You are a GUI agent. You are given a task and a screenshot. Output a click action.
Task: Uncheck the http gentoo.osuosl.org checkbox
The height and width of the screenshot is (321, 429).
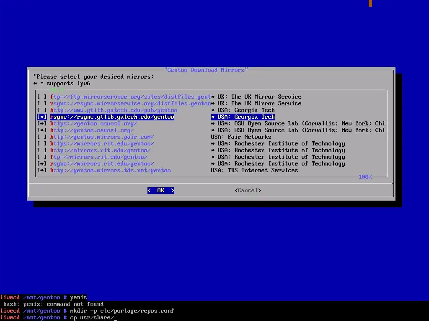(42, 130)
